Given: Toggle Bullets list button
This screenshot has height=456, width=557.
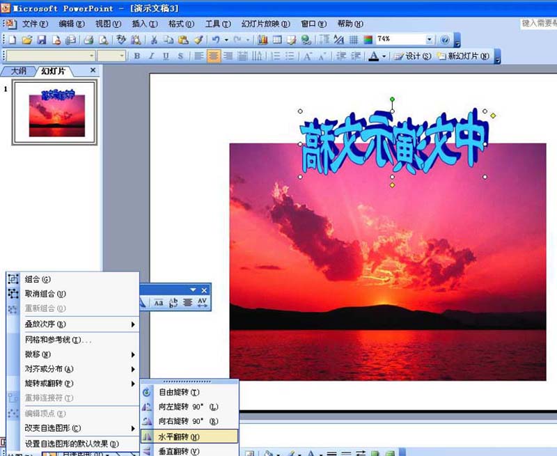Looking at the screenshot, I should point(290,56).
